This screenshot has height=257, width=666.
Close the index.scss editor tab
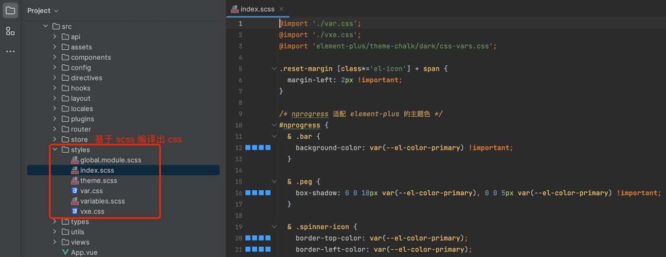coord(281,9)
